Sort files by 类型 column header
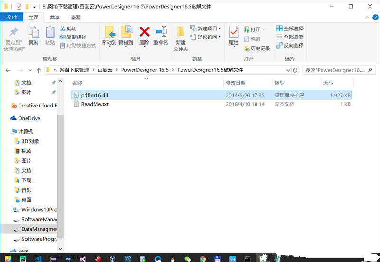 click(296, 83)
